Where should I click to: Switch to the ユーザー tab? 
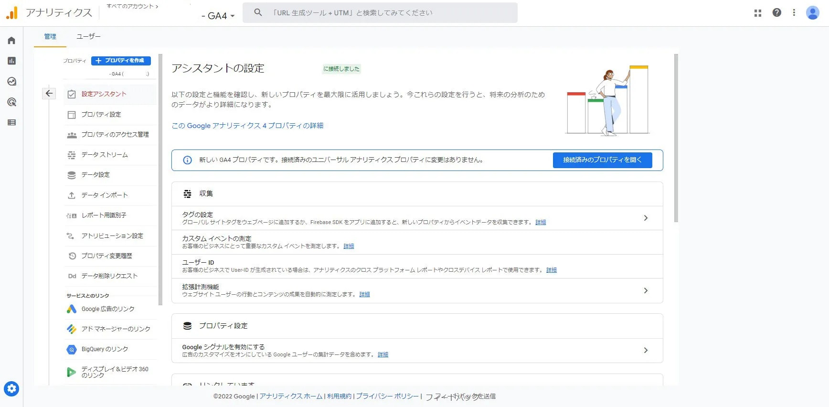[88, 36]
